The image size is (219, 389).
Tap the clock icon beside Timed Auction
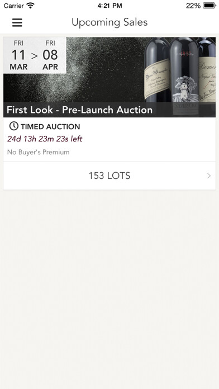(13, 126)
